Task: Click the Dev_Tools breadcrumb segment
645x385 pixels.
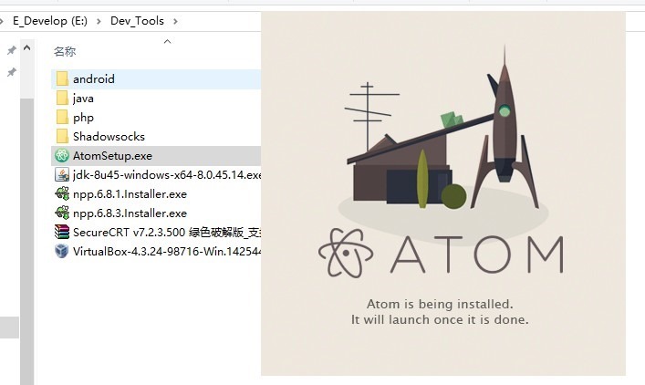Action: click(138, 20)
